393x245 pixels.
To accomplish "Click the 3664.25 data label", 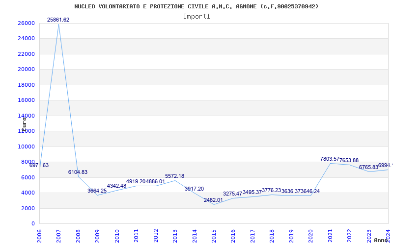I will coord(97,191).
